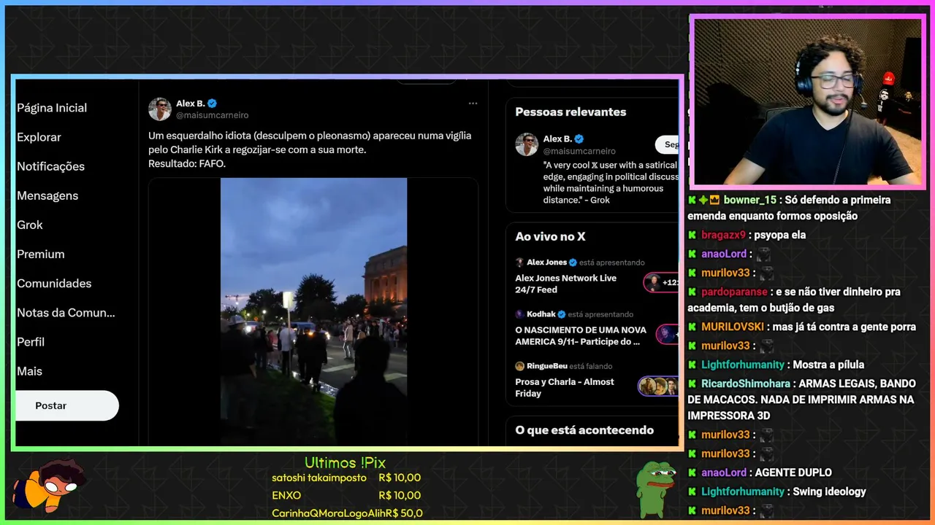Open Grok in sidebar
The width and height of the screenshot is (935, 525).
pos(30,225)
